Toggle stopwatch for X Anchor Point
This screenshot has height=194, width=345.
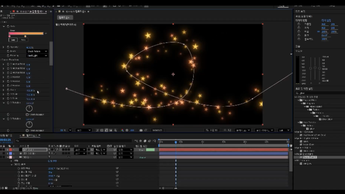point(8,64)
